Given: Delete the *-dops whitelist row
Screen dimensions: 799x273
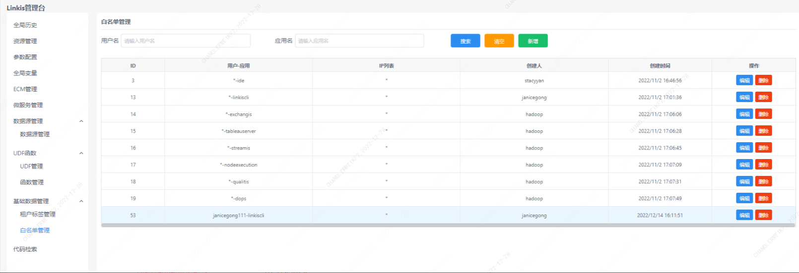Looking at the screenshot, I should (x=763, y=199).
